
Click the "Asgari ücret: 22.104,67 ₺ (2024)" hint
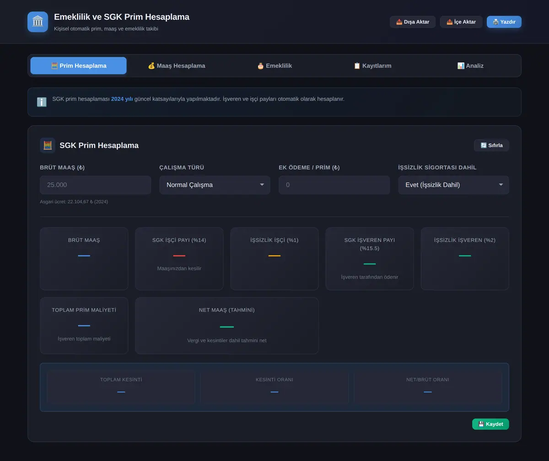pos(74,202)
